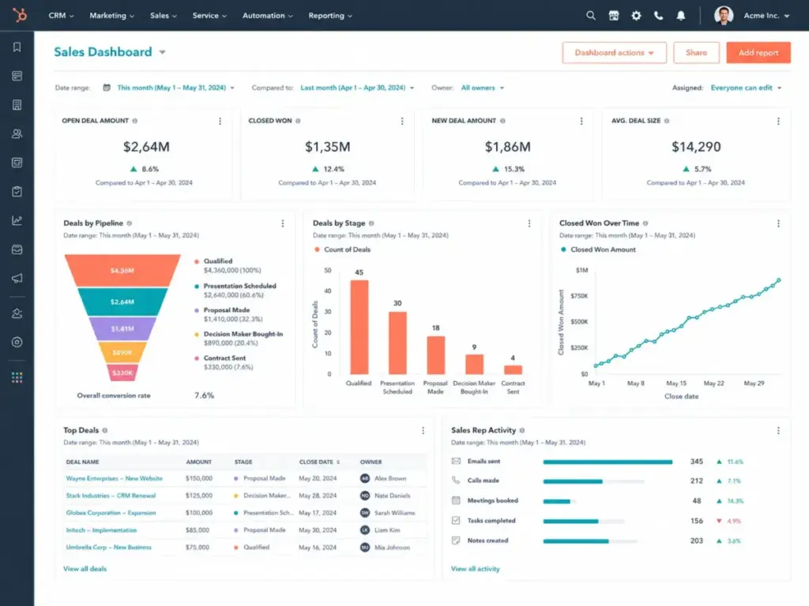This screenshot has width=809, height=606.
Task: Change the Compared to Last month dropdown
Action: pyautogui.click(x=357, y=88)
